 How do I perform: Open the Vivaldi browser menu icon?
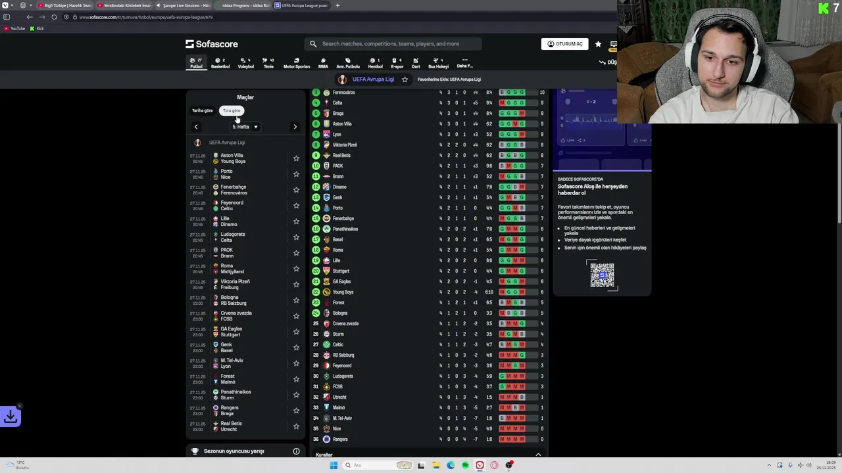(x=4, y=5)
